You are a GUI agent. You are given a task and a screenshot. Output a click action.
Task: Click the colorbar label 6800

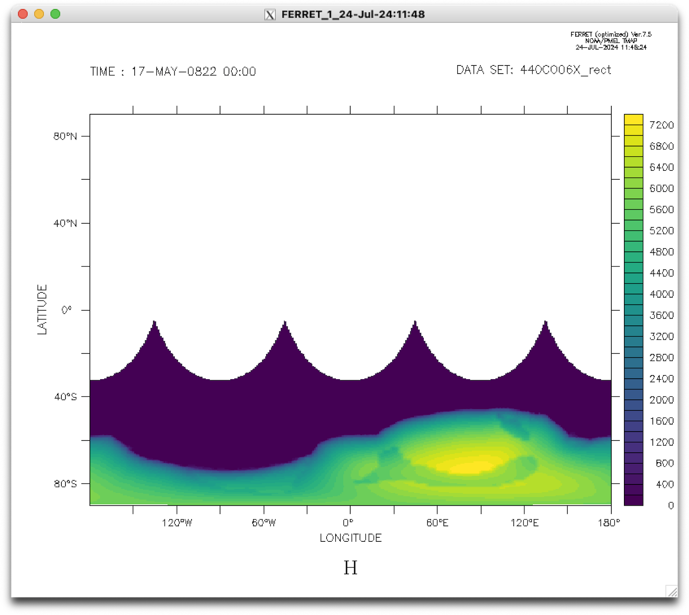tap(661, 146)
